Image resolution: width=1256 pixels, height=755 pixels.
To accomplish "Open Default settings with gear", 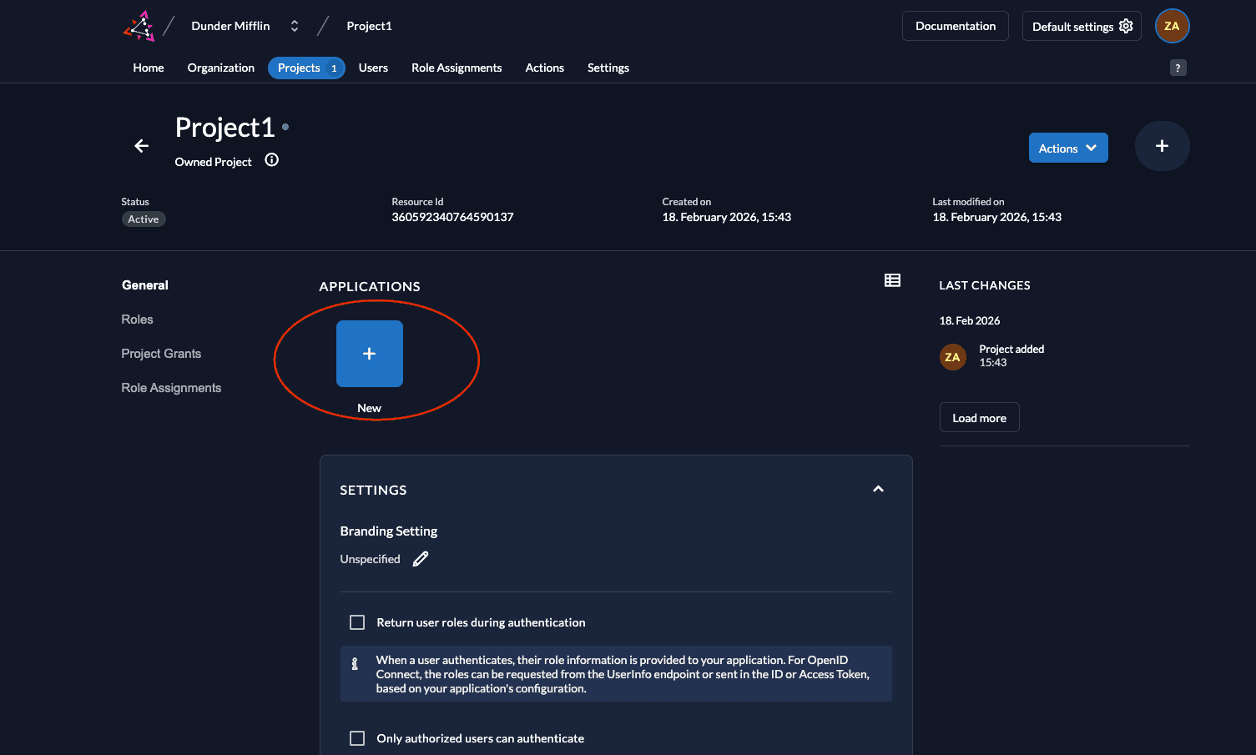I will coord(1081,26).
